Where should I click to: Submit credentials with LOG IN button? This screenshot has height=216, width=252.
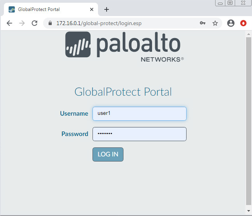tap(108, 154)
